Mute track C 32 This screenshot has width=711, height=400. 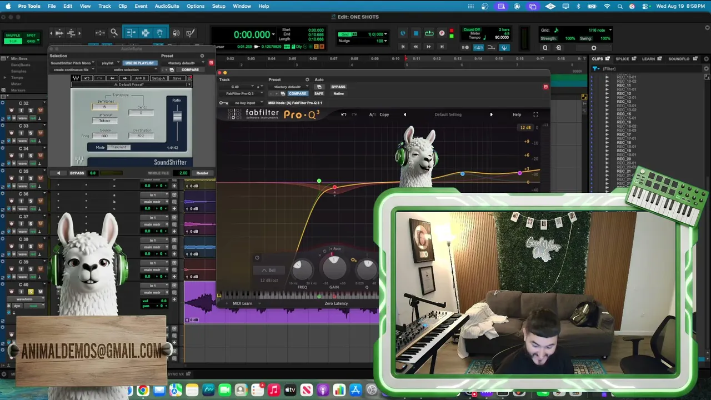(40, 110)
